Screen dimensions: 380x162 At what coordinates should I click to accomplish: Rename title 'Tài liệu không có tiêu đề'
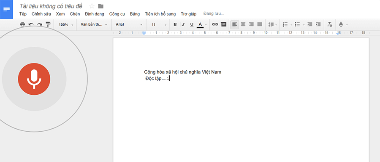51,6
